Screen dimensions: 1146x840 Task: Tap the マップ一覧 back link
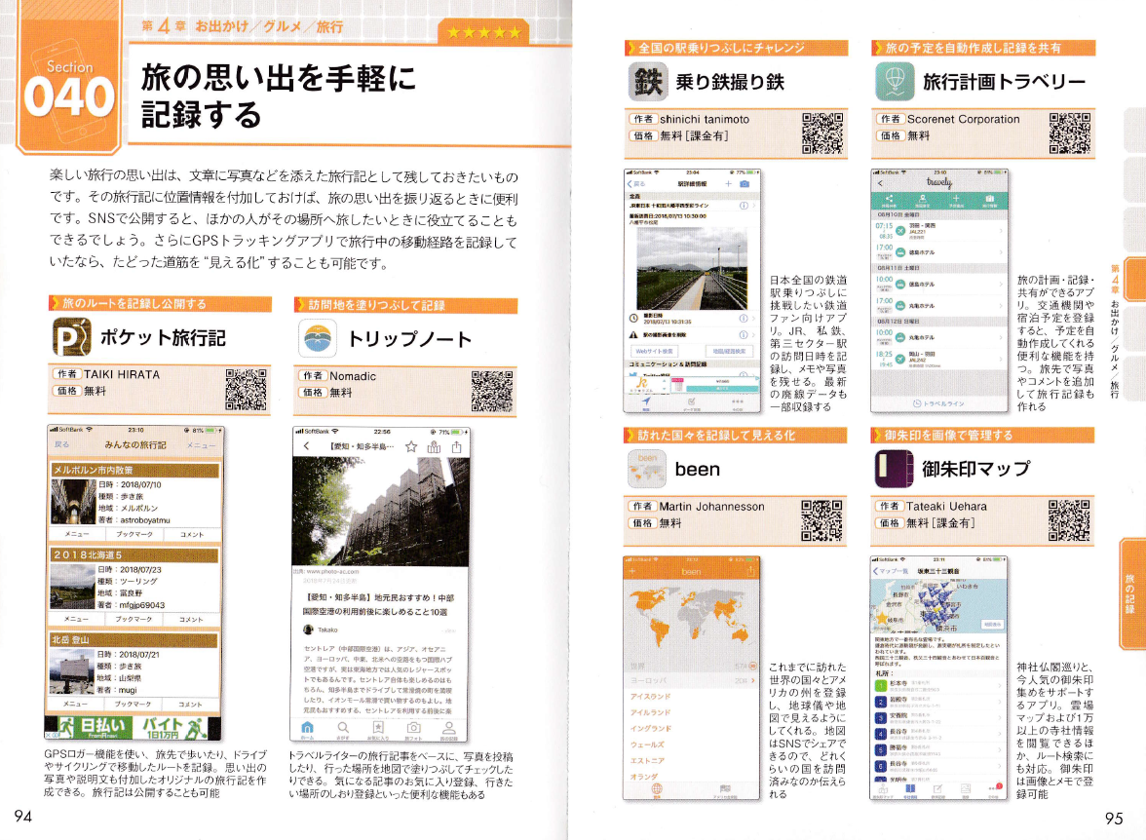(x=891, y=571)
